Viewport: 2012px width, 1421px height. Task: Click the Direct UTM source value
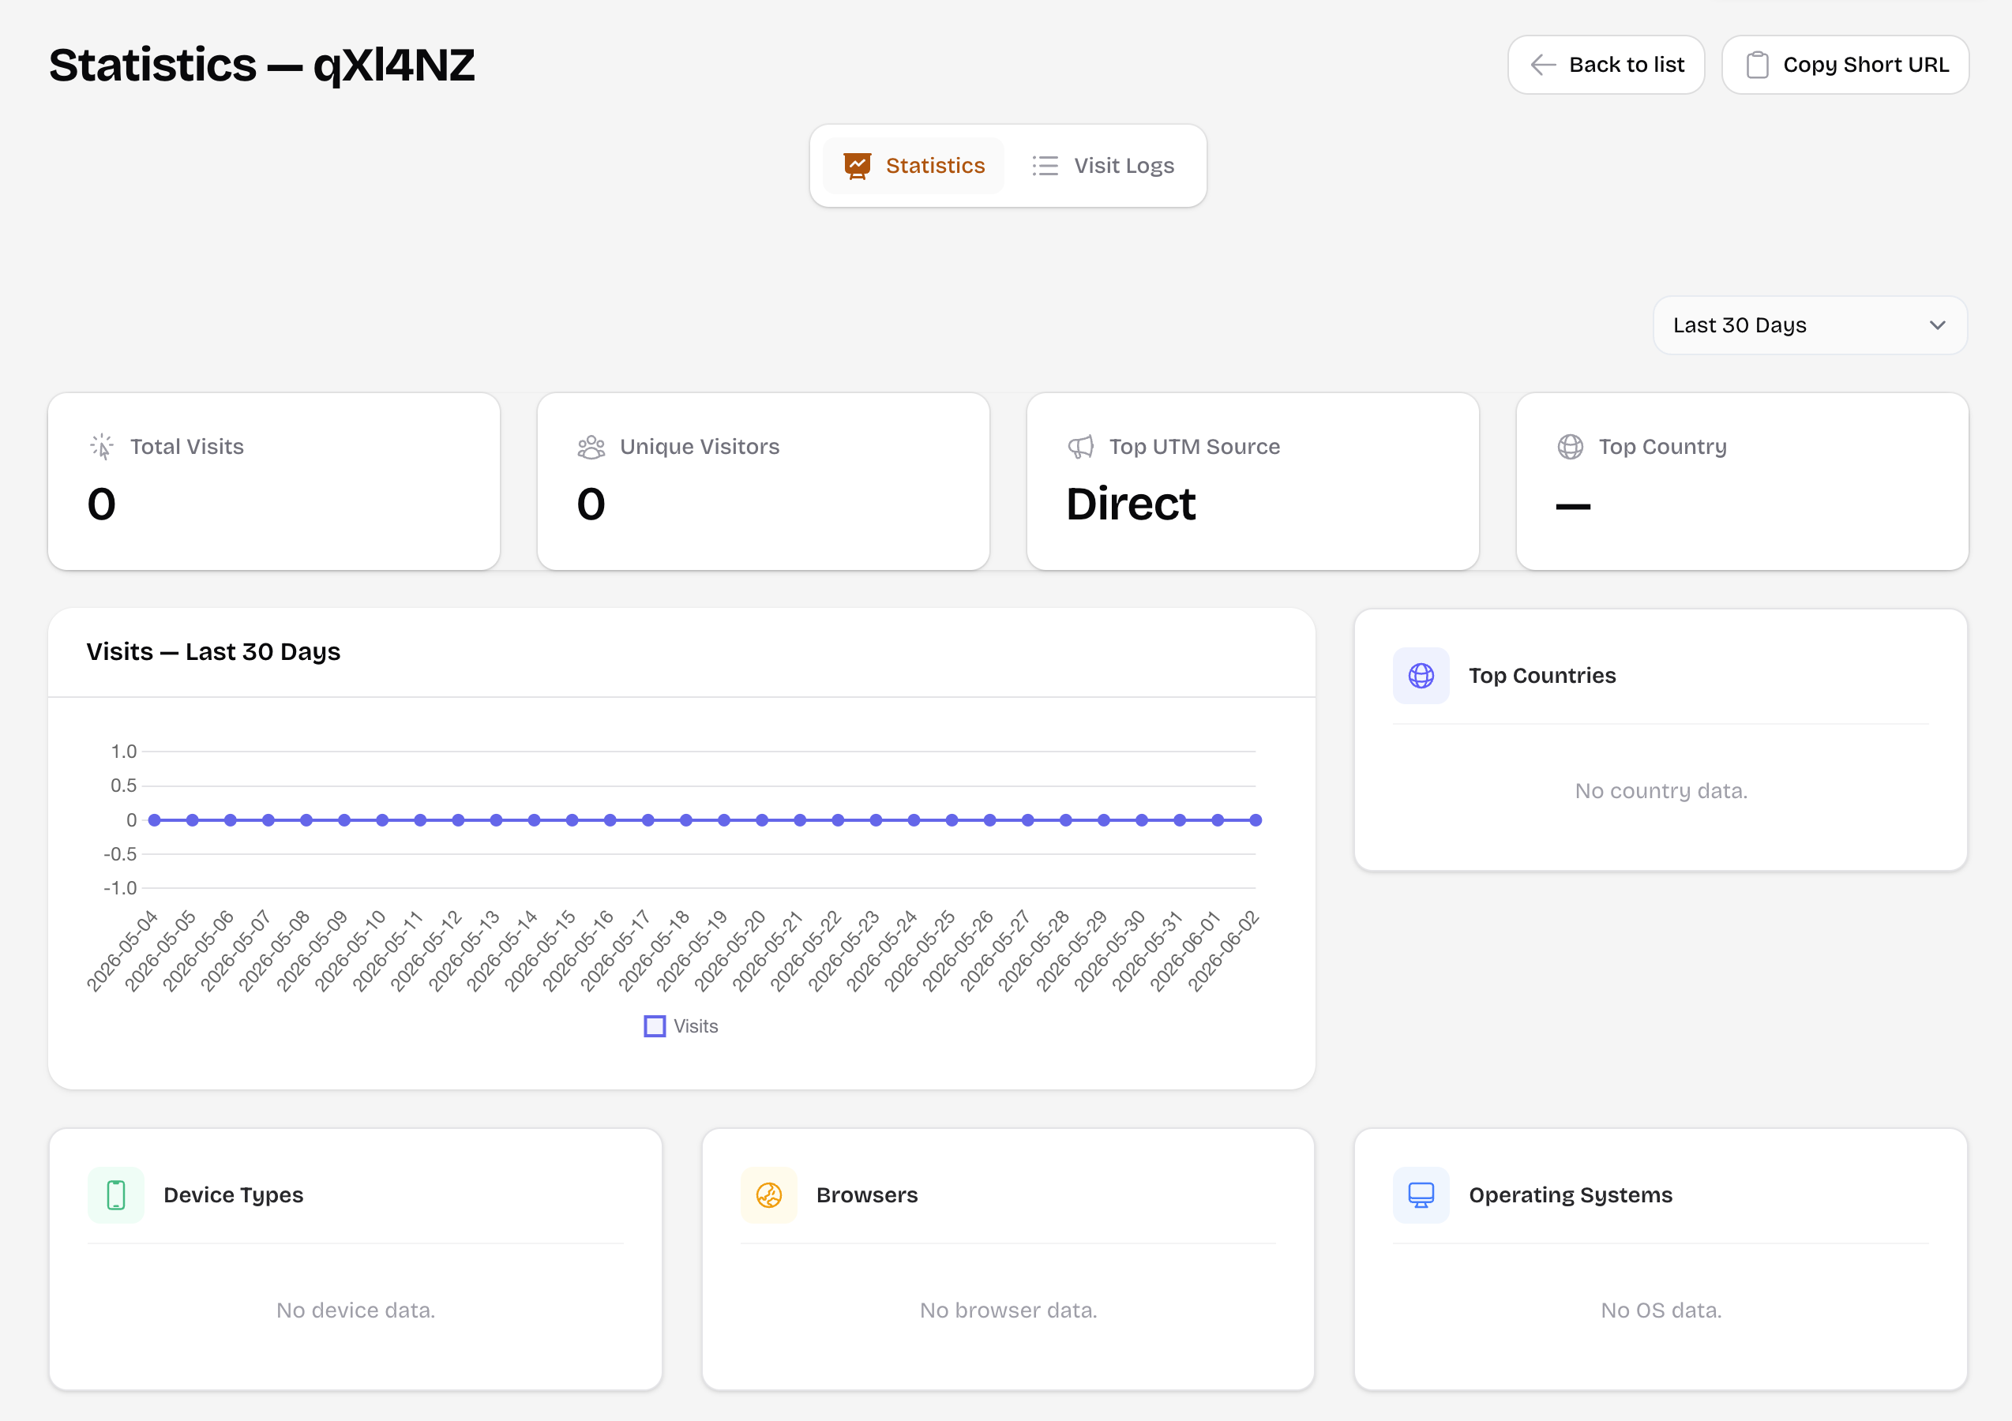coord(1131,504)
